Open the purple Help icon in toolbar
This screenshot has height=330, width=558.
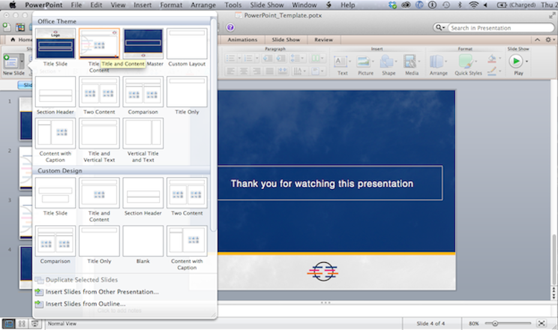coord(231,28)
